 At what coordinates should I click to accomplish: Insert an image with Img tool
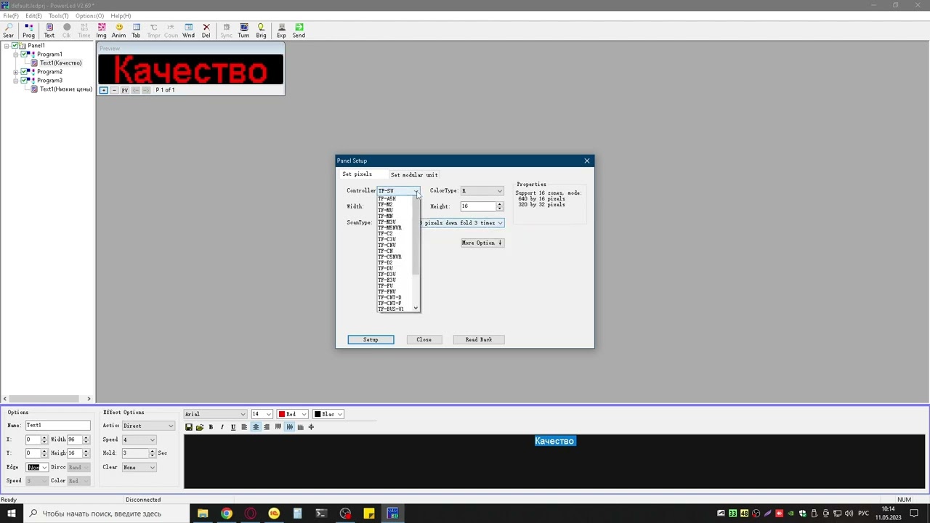101,31
